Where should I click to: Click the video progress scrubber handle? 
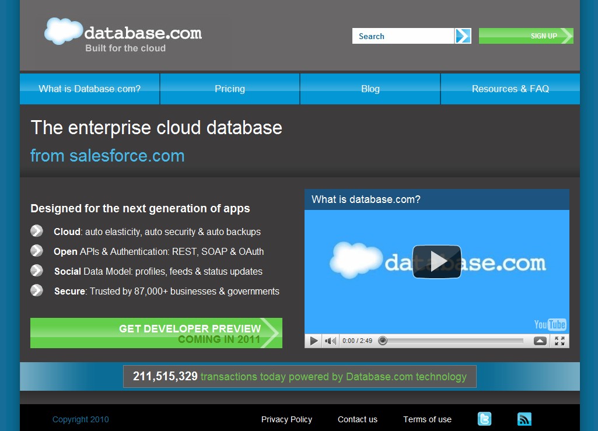pos(383,341)
